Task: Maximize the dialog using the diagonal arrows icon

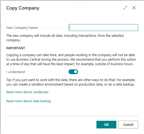Action: point(125,8)
